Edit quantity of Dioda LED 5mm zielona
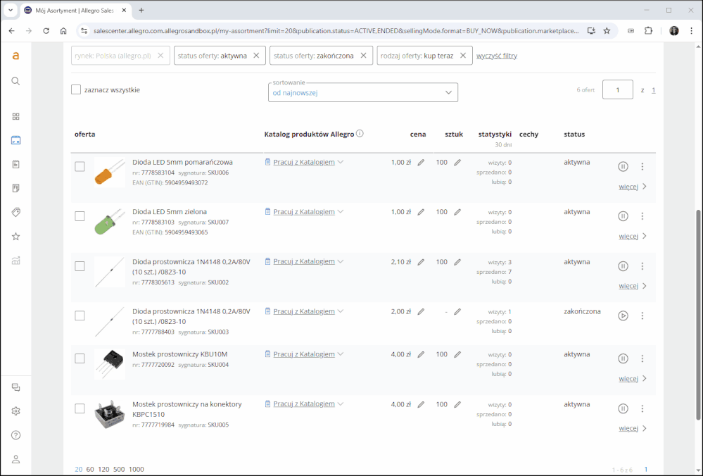The height and width of the screenshot is (476, 703). (x=457, y=212)
